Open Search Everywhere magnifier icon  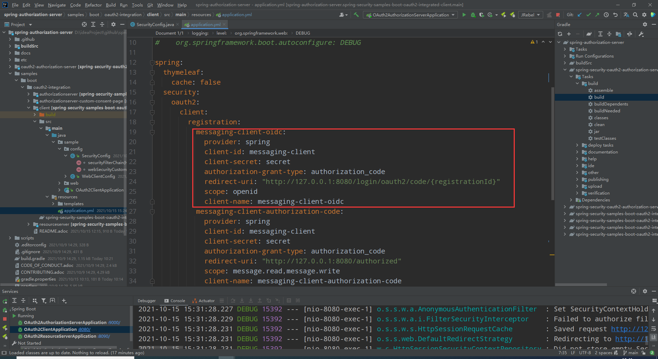coord(635,15)
